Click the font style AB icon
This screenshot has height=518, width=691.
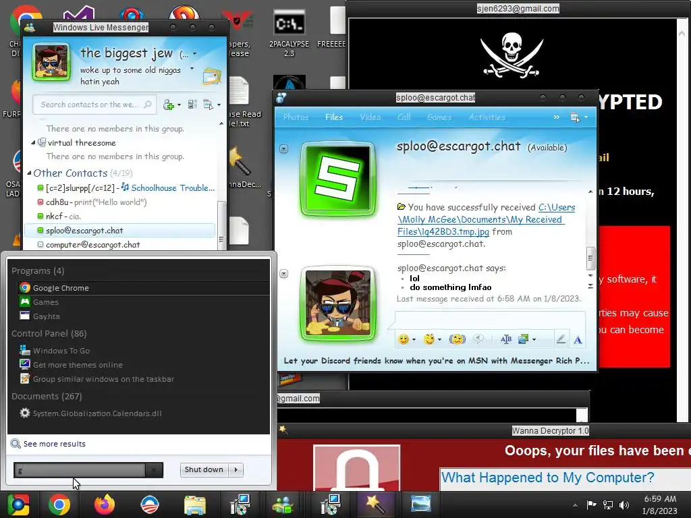506,339
